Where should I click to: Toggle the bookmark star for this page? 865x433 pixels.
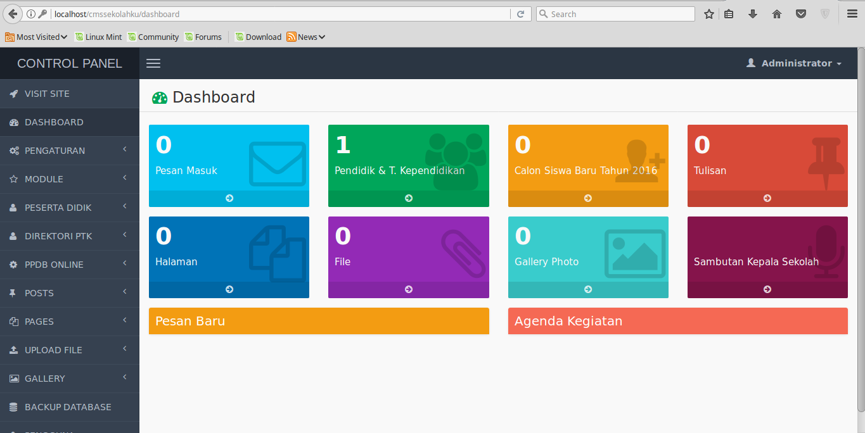708,13
